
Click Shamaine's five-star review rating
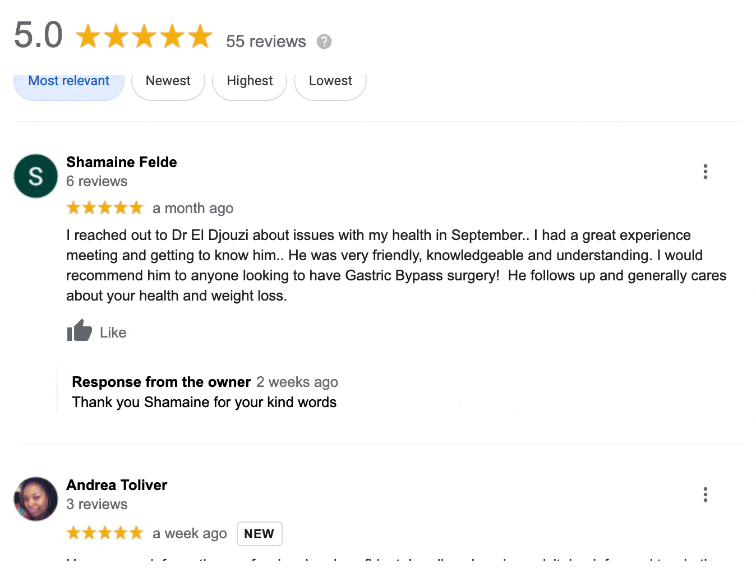(105, 208)
